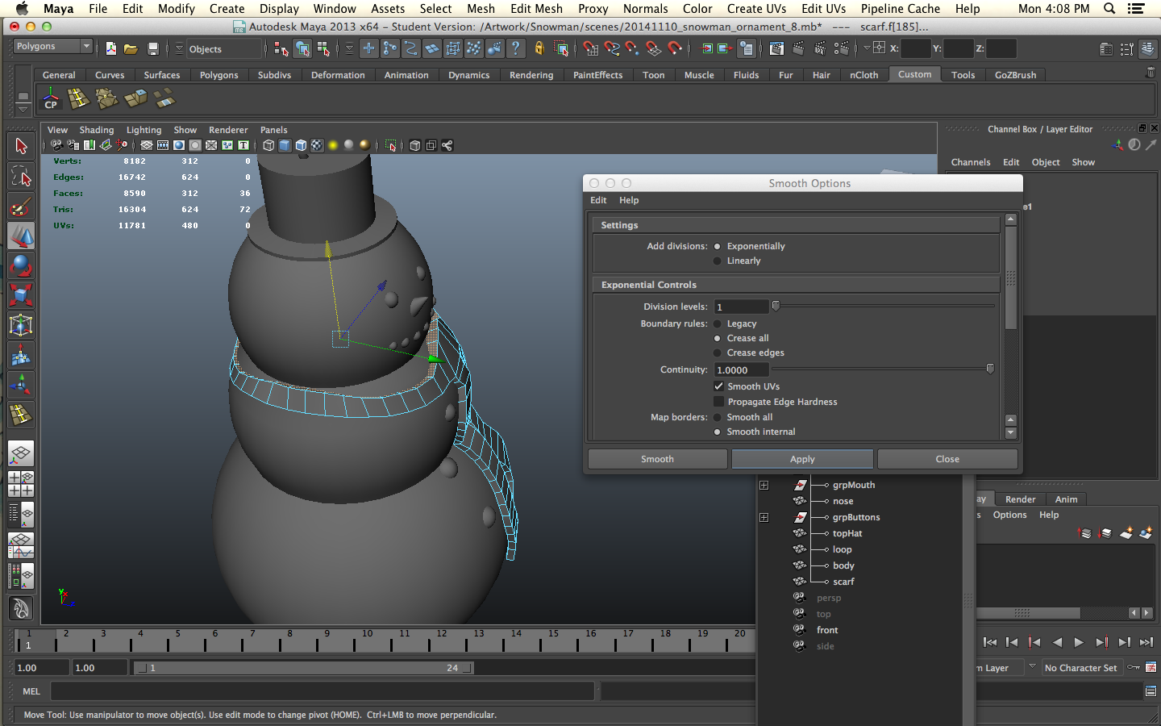Uncheck the Smooth UVs checkbox
Viewport: 1161px width, 726px height.
(x=718, y=386)
